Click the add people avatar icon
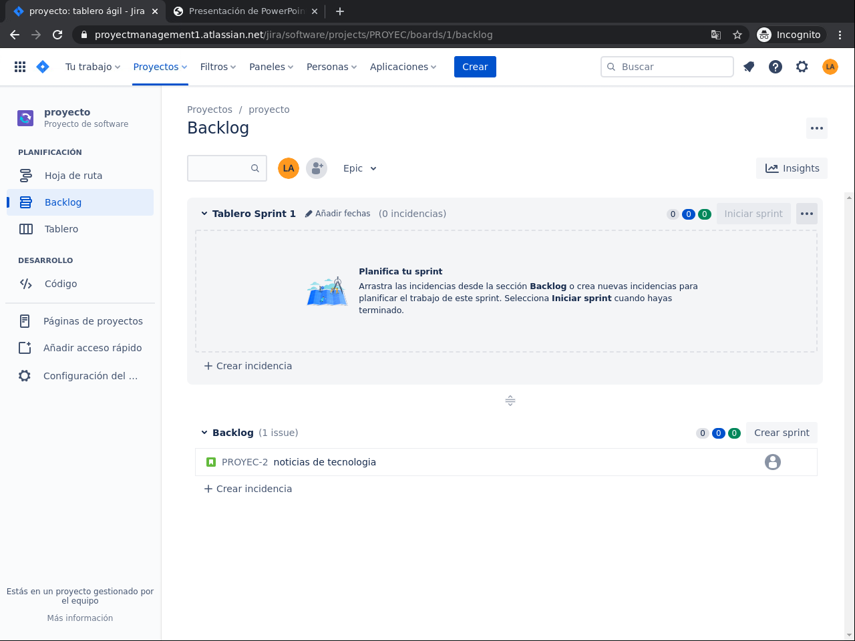Screen dimensions: 855x641 coord(317,168)
